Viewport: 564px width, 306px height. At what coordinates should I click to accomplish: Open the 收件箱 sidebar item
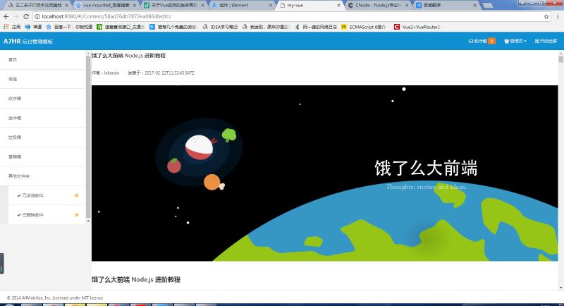43,99
